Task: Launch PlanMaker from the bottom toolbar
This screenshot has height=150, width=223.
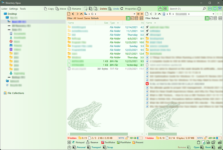Action: 124,142
